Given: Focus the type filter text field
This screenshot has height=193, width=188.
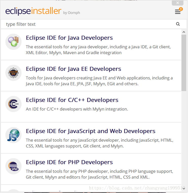Looking at the screenshot, I should pyautogui.click(x=94, y=24).
